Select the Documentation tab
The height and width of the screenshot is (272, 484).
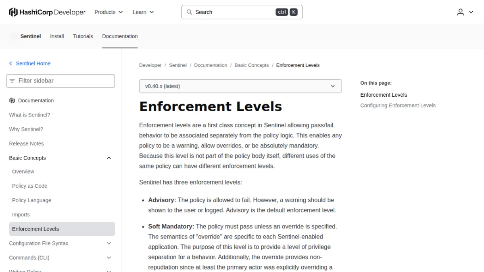(x=120, y=36)
